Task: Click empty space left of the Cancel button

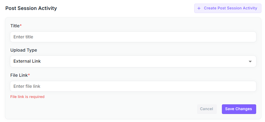Action: pyautogui.click(x=111, y=109)
